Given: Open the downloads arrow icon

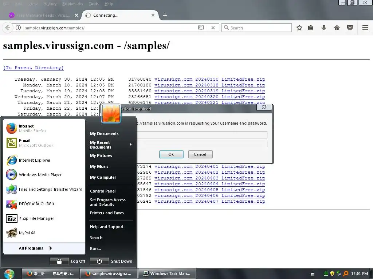Looking at the screenshot, I should pos(324,28).
